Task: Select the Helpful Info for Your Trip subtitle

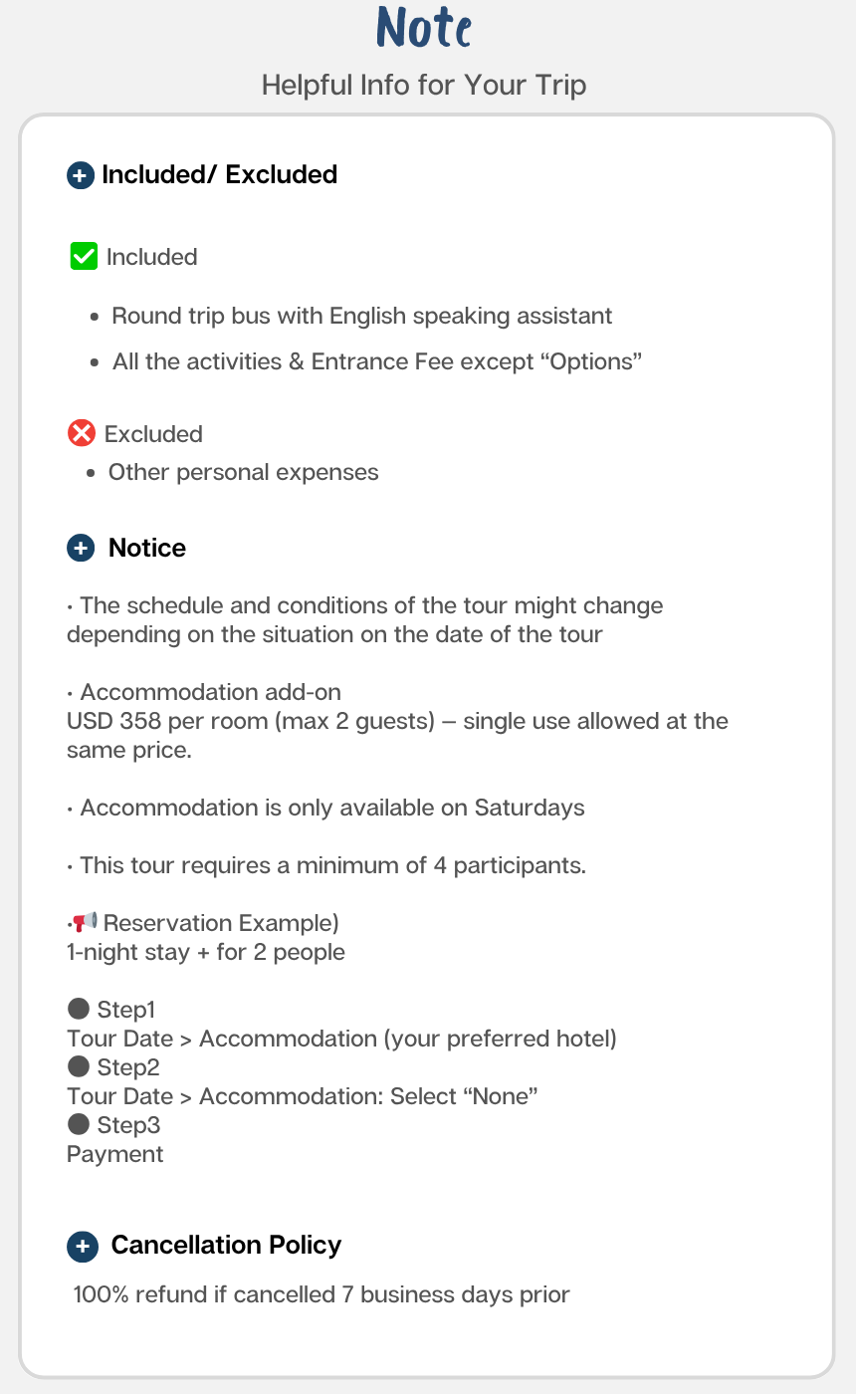Action: click(x=424, y=86)
